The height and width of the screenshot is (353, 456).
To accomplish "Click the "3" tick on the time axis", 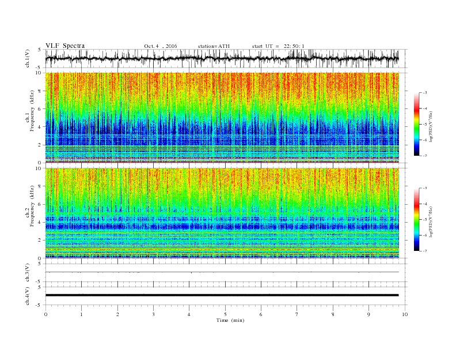I will click(153, 314).
